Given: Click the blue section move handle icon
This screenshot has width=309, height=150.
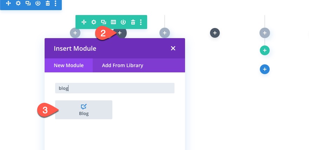Looking at the screenshot, I should (x=8, y=3).
